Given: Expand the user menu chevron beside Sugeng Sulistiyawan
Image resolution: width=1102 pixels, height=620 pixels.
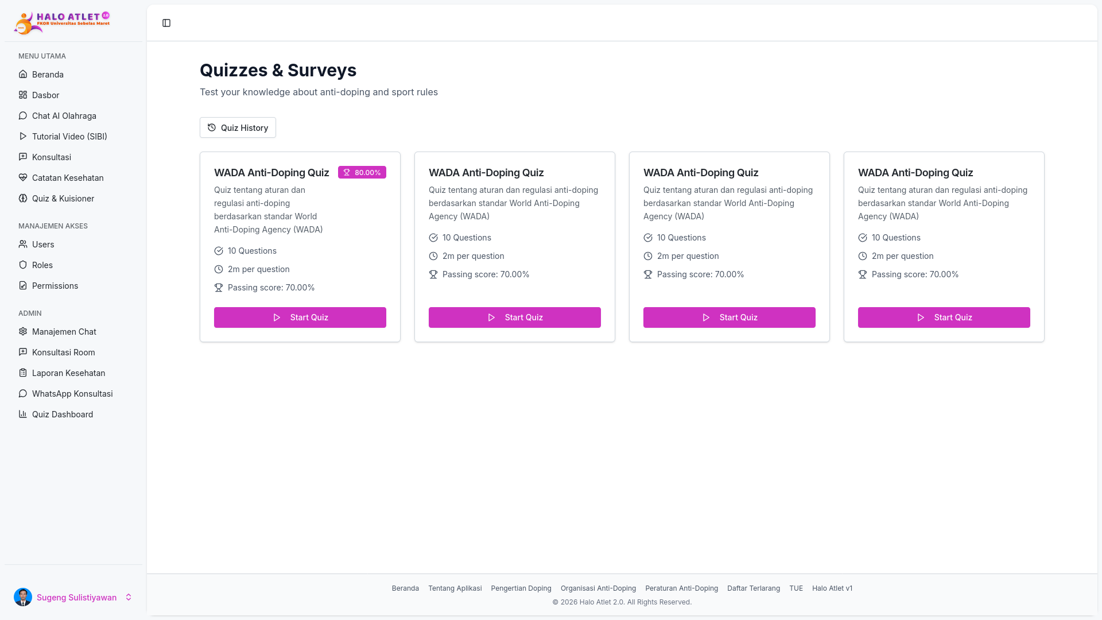Looking at the screenshot, I should coord(129,597).
